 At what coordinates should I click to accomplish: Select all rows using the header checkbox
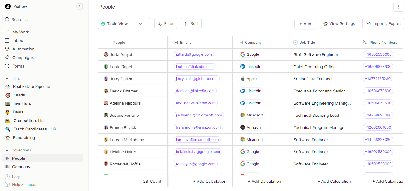click(107, 43)
